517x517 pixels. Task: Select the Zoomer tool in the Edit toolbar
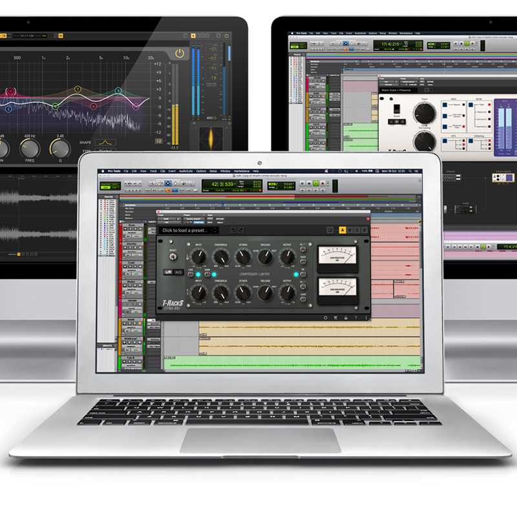pyautogui.click(x=152, y=184)
